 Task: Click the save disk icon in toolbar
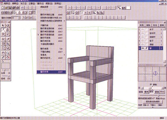tap(10, 8)
